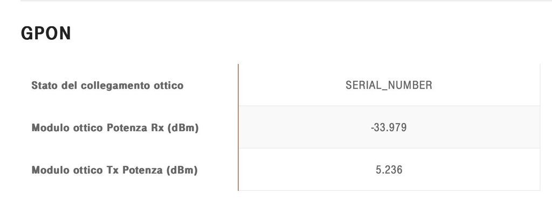Click the word collegamento in first row

click(x=113, y=85)
